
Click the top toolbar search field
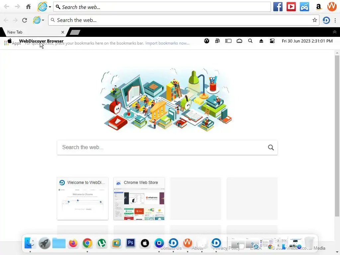[x=162, y=7]
